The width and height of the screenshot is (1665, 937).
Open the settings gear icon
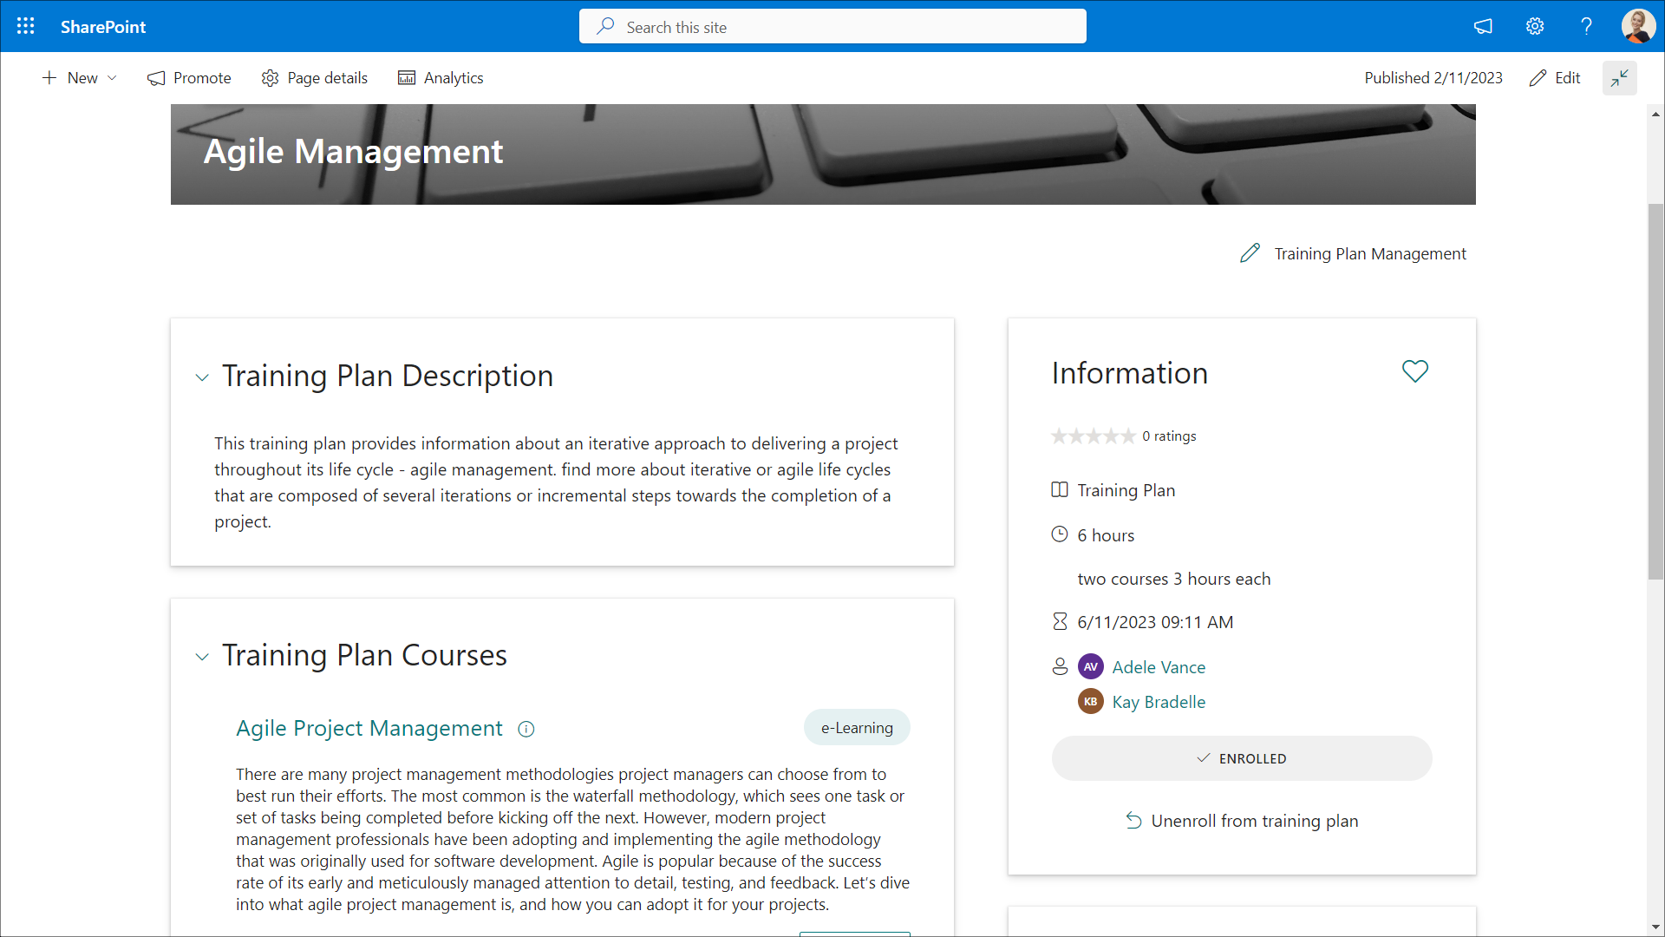point(1535,26)
